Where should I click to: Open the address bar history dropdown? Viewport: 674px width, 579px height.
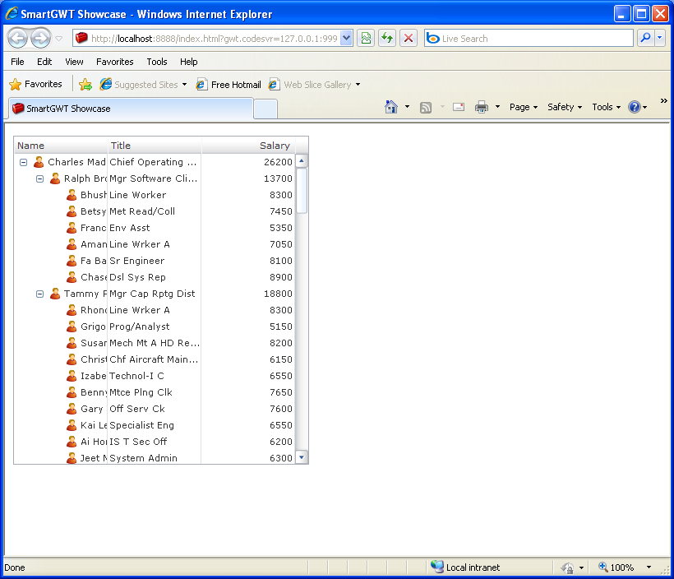[x=347, y=39]
